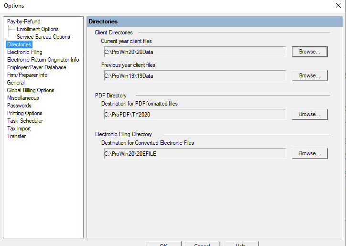The width and height of the screenshot is (346, 246).
Task: Open Firm/Preparer Info settings
Action: (27, 75)
